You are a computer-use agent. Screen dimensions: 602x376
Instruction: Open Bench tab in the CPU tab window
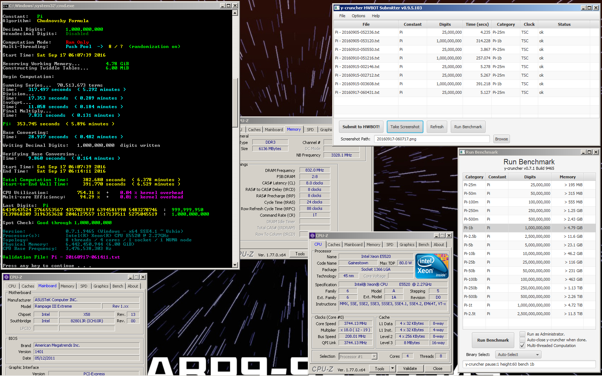424,245
